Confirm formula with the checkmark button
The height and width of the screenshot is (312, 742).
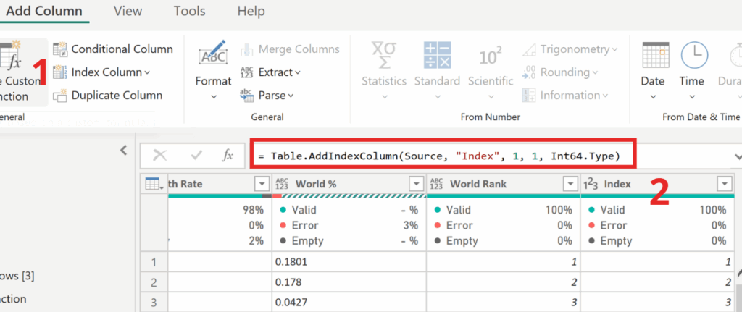point(196,156)
